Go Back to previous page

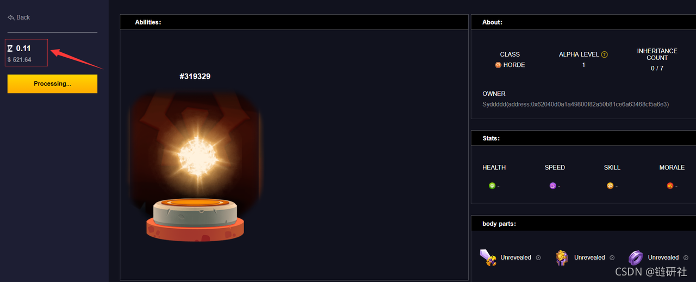click(19, 17)
